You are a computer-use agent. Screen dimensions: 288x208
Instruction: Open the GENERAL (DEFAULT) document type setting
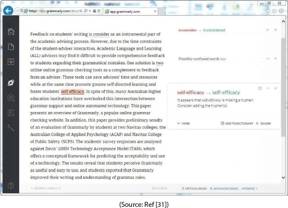pyautogui.click(x=46, y=188)
